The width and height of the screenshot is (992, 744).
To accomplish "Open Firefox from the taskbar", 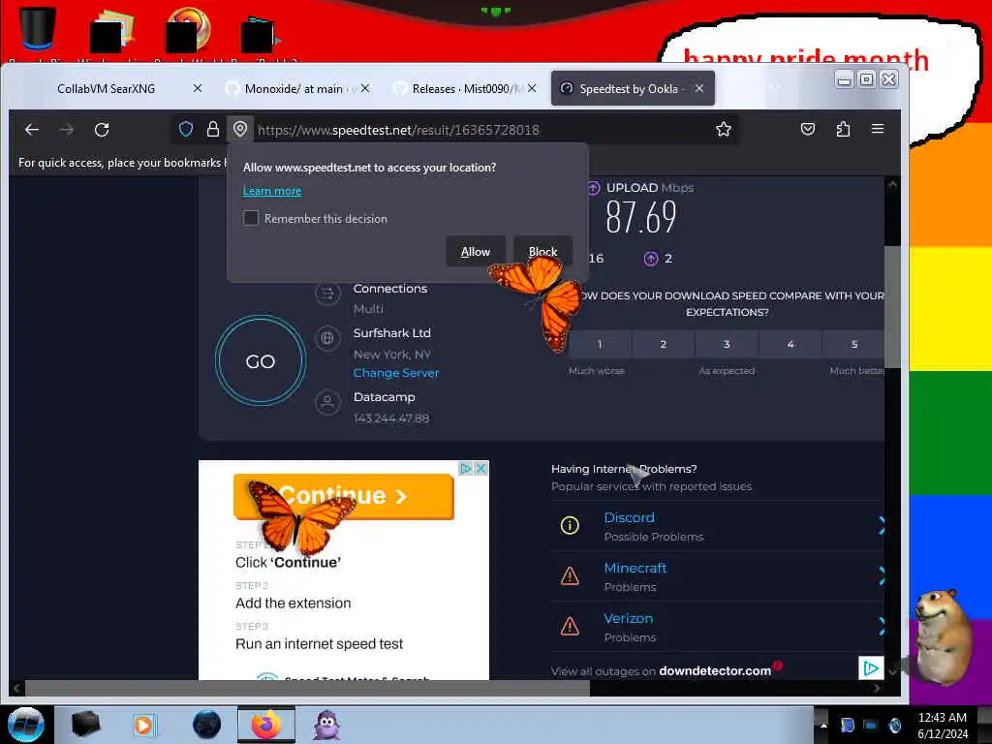I will pos(266,725).
